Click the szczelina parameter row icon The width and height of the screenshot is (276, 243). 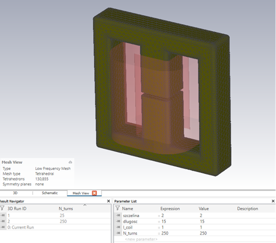pyautogui.click(x=118, y=215)
